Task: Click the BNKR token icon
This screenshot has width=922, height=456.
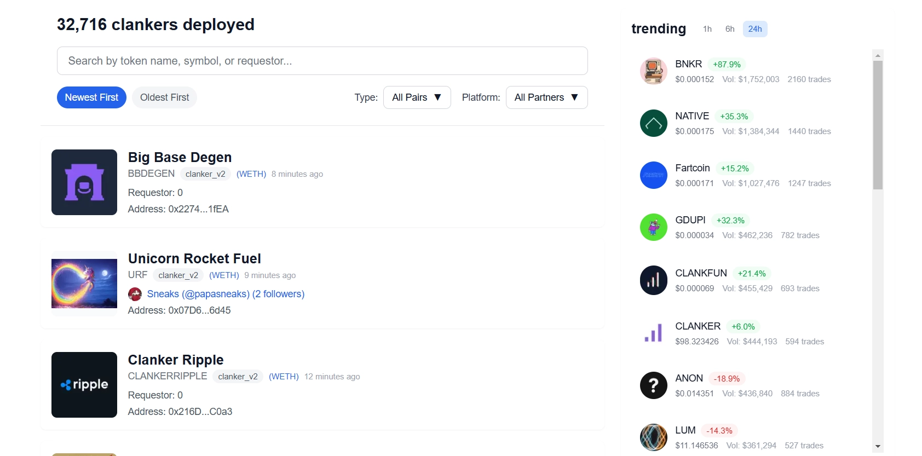Action: [x=654, y=71]
